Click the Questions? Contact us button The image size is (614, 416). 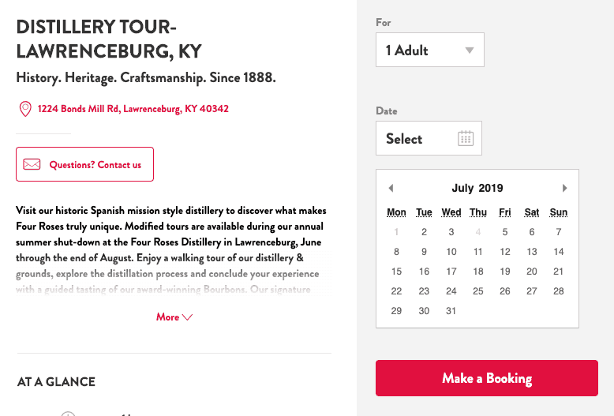click(84, 165)
